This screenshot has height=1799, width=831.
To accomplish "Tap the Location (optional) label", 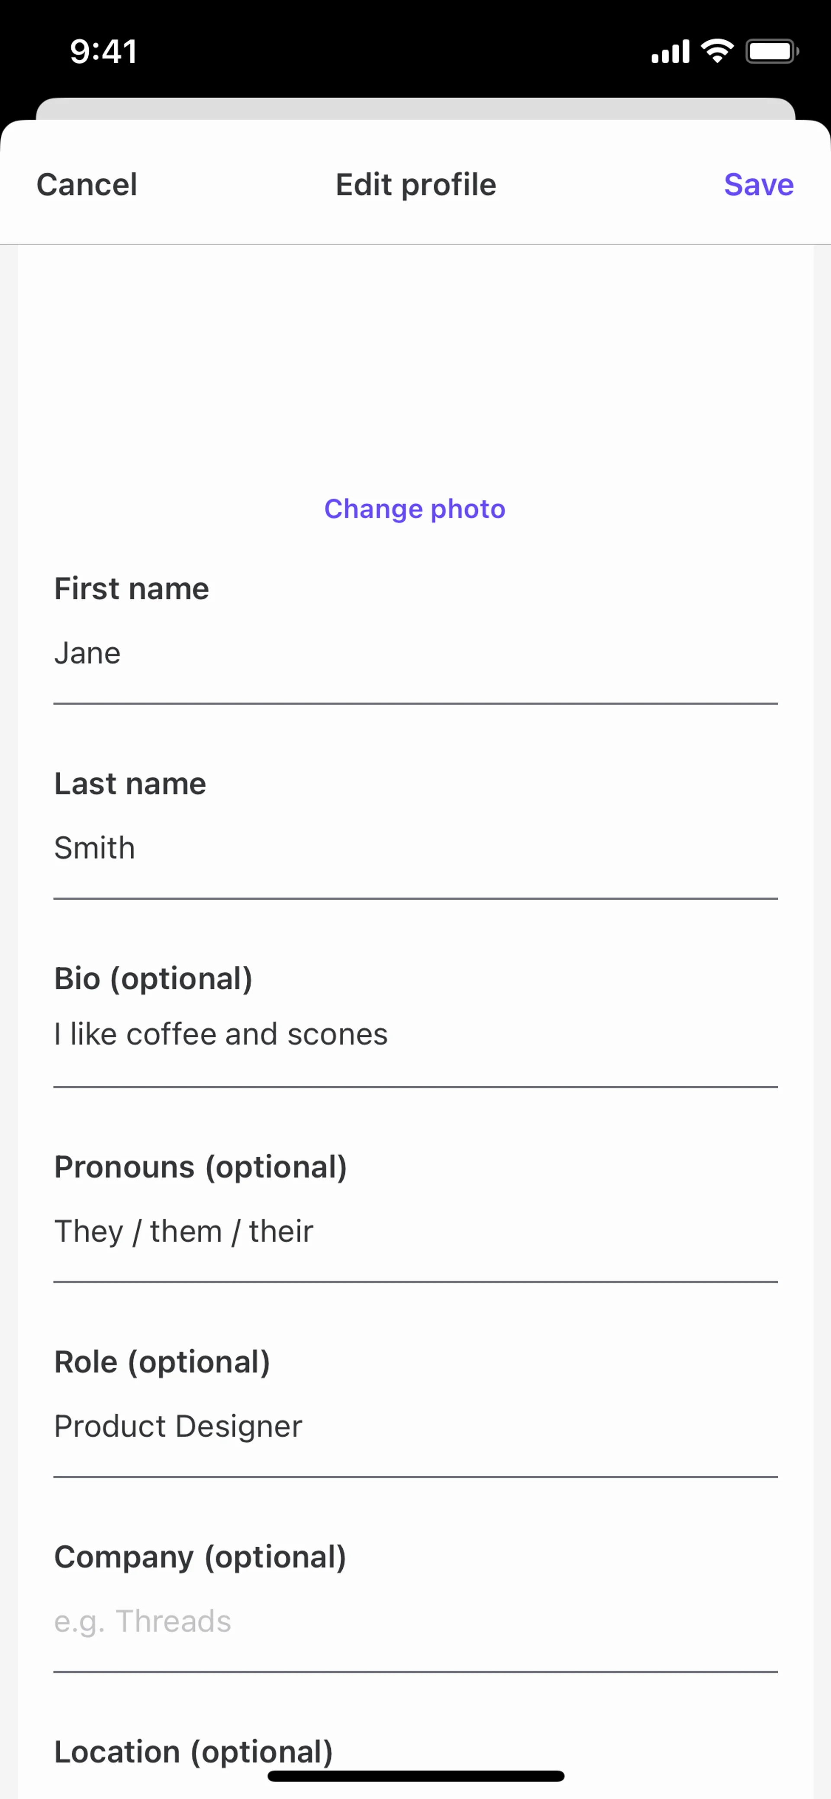I will (x=193, y=1751).
